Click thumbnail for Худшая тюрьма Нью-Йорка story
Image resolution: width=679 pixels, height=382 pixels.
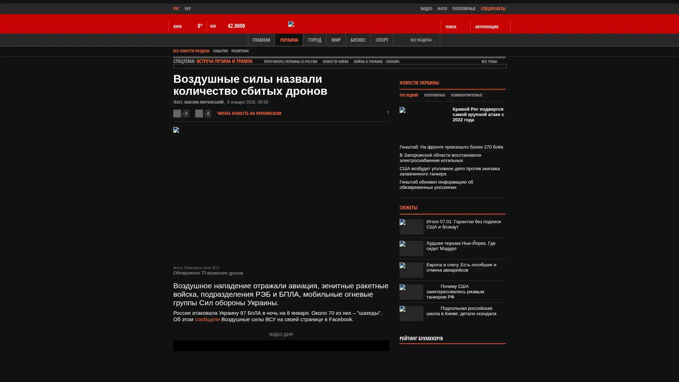pos(411,248)
